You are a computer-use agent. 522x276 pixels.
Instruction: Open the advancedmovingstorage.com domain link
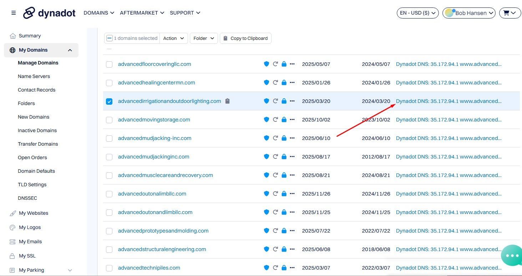click(x=154, y=120)
